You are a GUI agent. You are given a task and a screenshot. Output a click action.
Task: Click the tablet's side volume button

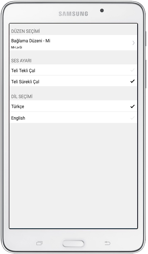click(x=146, y=74)
